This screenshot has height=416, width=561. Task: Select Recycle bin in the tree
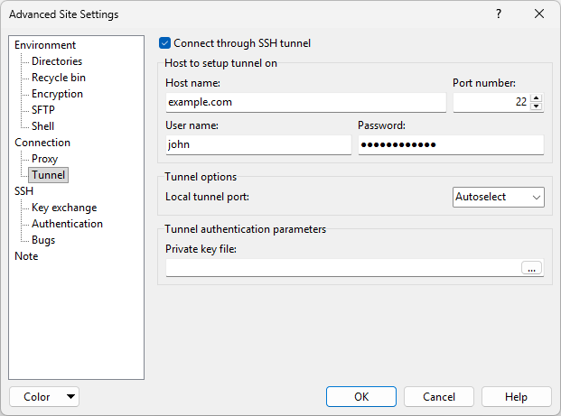tap(59, 78)
